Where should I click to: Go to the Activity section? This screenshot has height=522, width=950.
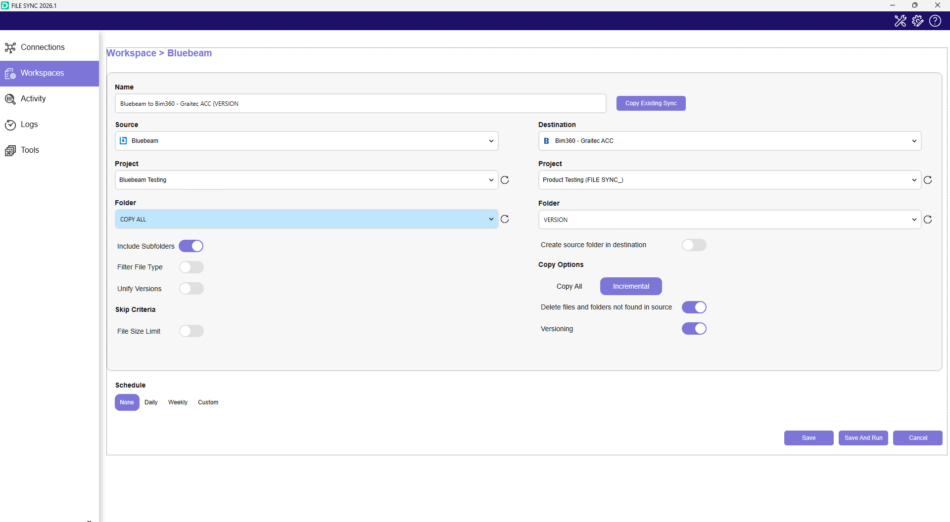(33, 99)
